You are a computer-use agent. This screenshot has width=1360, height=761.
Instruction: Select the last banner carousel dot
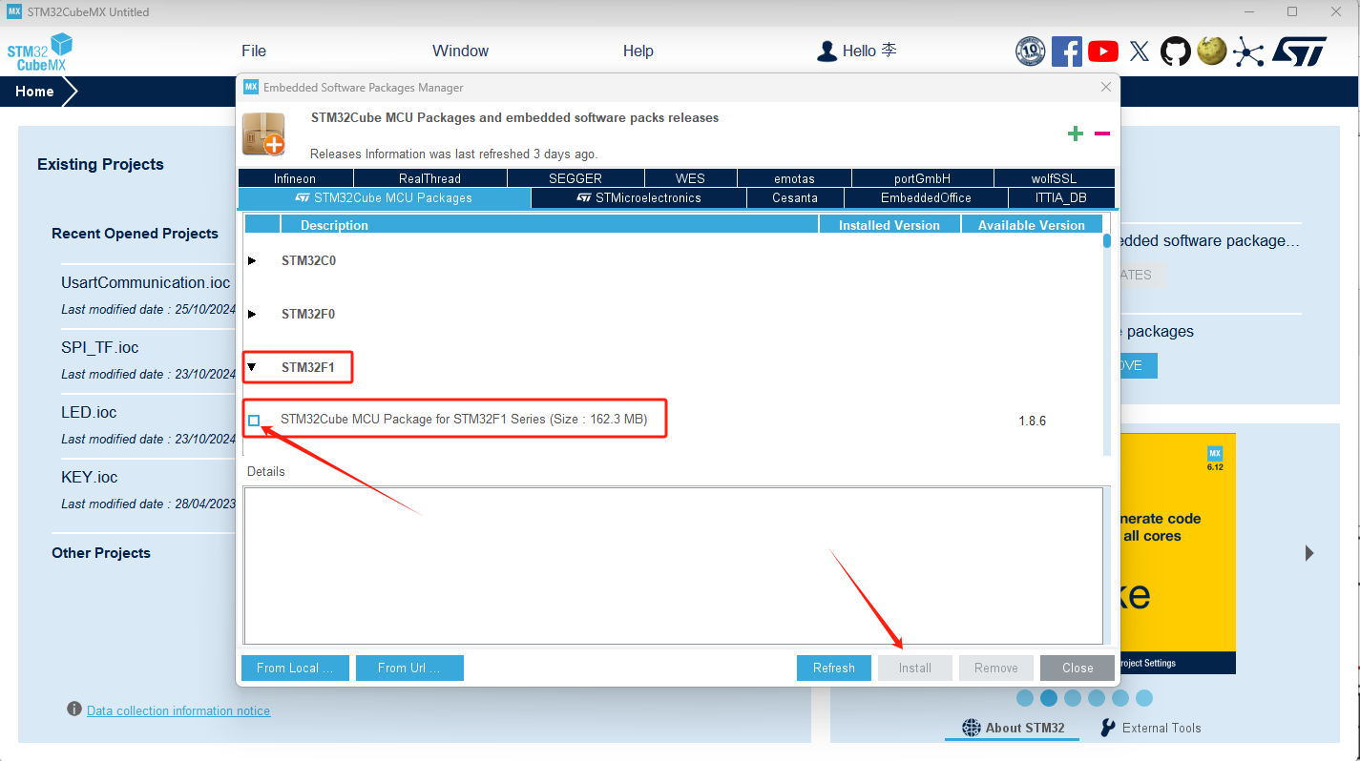coord(1144,698)
